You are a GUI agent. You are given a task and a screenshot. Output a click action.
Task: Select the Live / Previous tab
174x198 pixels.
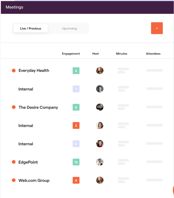tap(31, 28)
